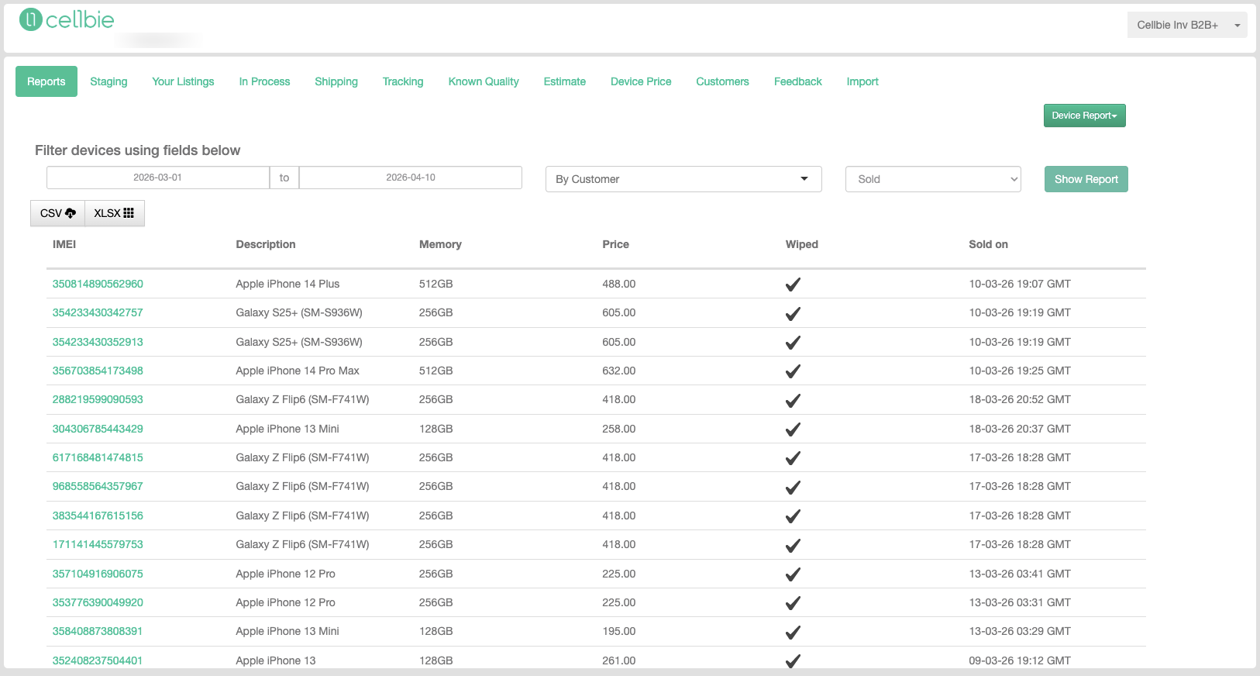
Task: Click the Description column header
Action: click(266, 244)
